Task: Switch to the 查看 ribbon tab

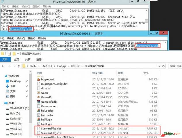Action: click(39, 60)
